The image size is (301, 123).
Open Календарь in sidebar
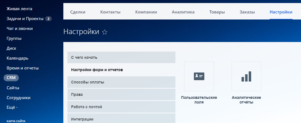pos(17,58)
